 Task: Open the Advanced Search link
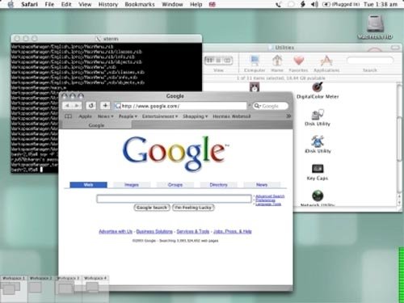pyautogui.click(x=270, y=196)
